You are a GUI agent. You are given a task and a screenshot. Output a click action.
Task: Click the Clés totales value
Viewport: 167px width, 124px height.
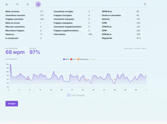90,34
